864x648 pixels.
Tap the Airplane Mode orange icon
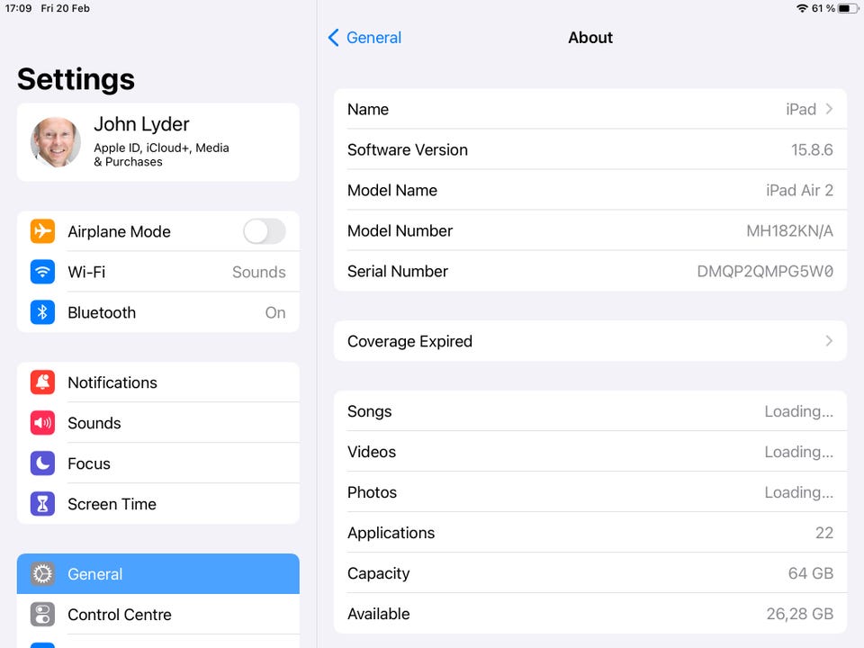click(x=42, y=231)
